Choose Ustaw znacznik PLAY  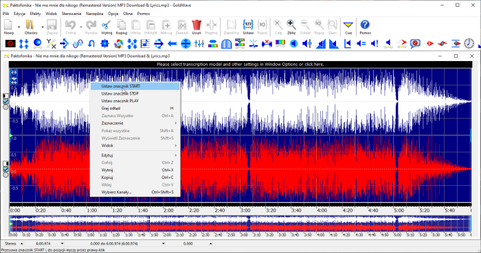tap(135, 101)
